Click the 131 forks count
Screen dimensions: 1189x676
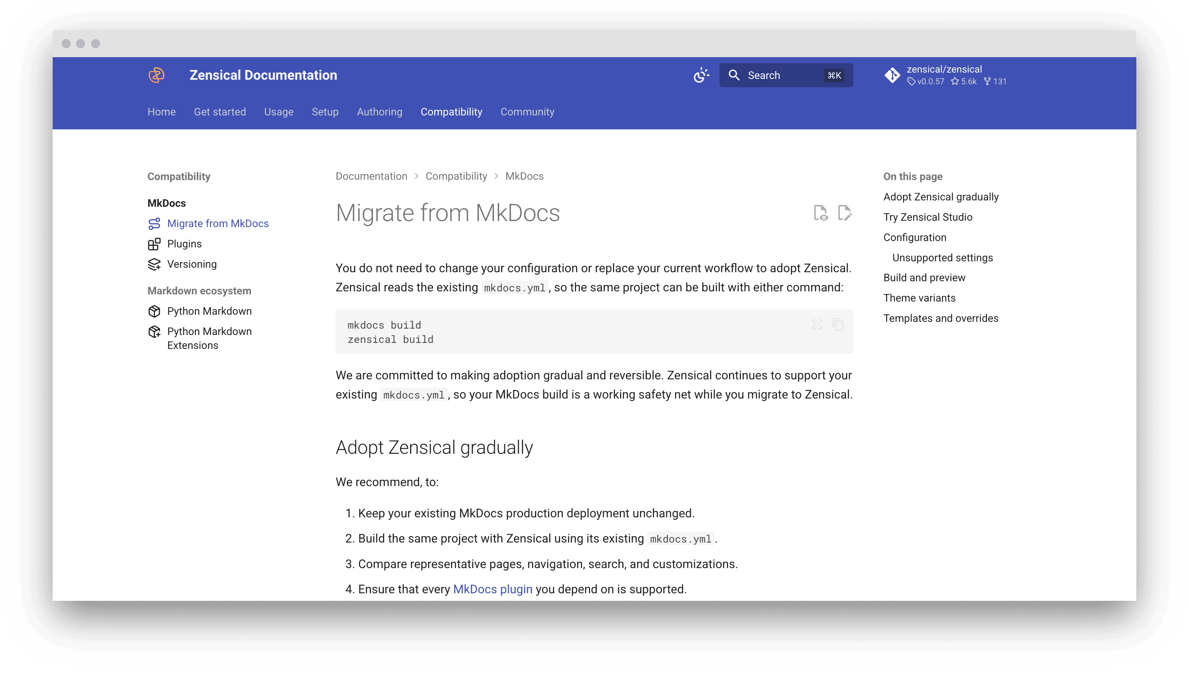[995, 81]
